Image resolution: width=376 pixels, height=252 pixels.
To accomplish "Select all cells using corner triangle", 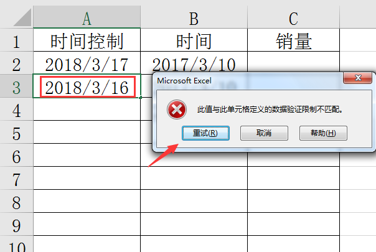I will (22, 17).
